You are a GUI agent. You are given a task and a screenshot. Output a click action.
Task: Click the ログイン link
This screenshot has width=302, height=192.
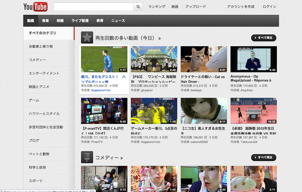269,7
